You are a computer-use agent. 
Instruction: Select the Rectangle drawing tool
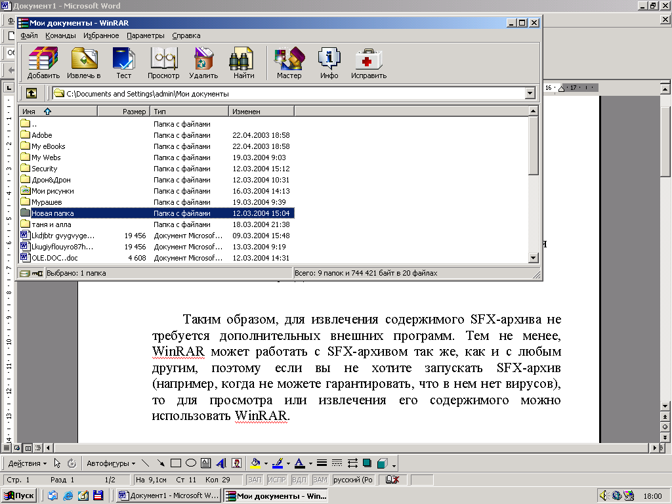[x=176, y=463]
